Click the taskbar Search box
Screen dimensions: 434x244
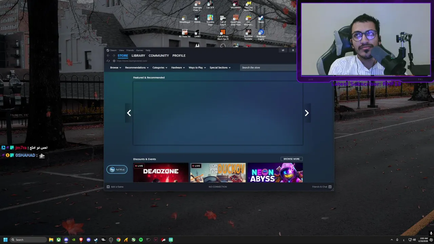(28, 240)
